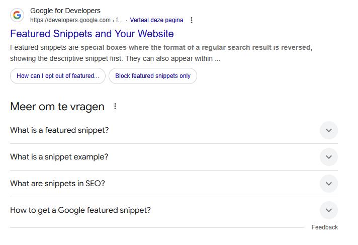Screen dimensions: 358x245
Task: Select the 'How can I opt out of featured...' chip
Action: pos(58,76)
